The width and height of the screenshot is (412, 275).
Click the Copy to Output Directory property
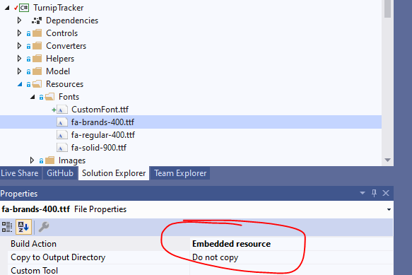58,257
